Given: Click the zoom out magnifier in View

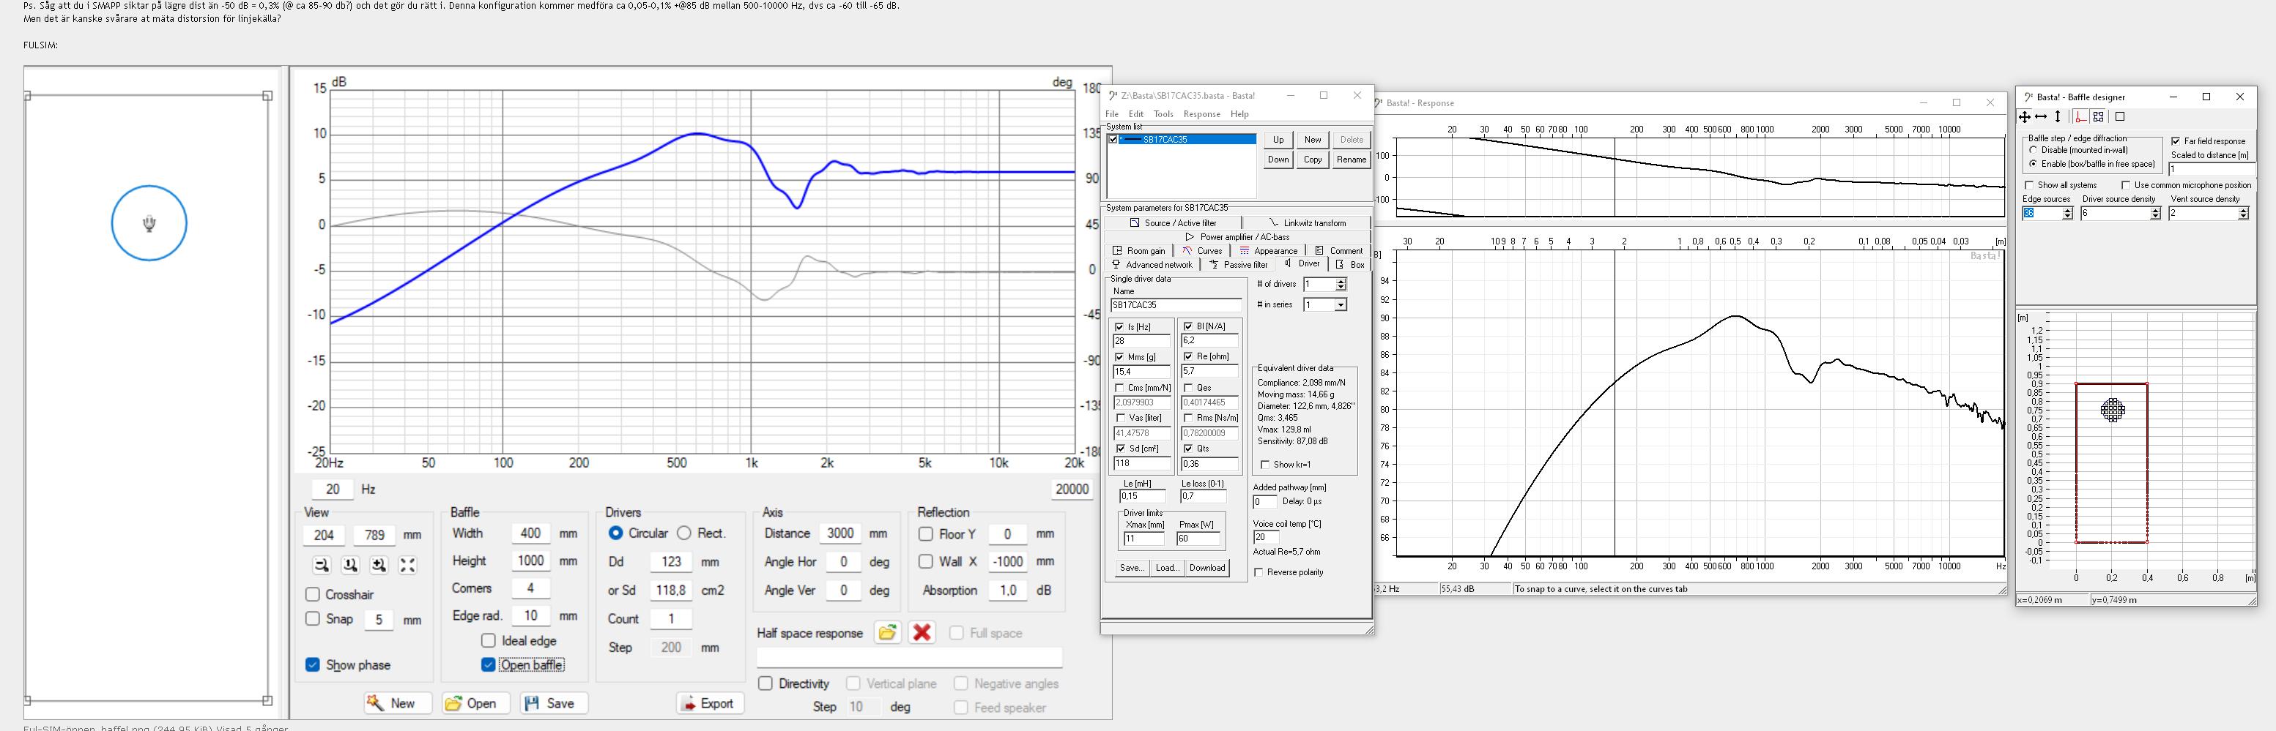Looking at the screenshot, I should pyautogui.click(x=322, y=565).
